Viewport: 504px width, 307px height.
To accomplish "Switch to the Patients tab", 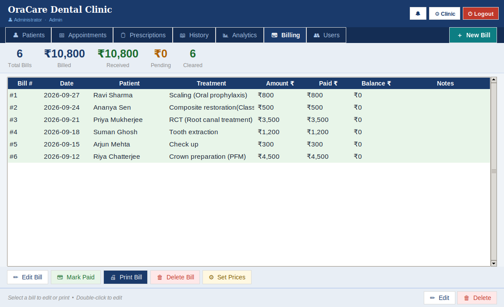I will coord(28,35).
